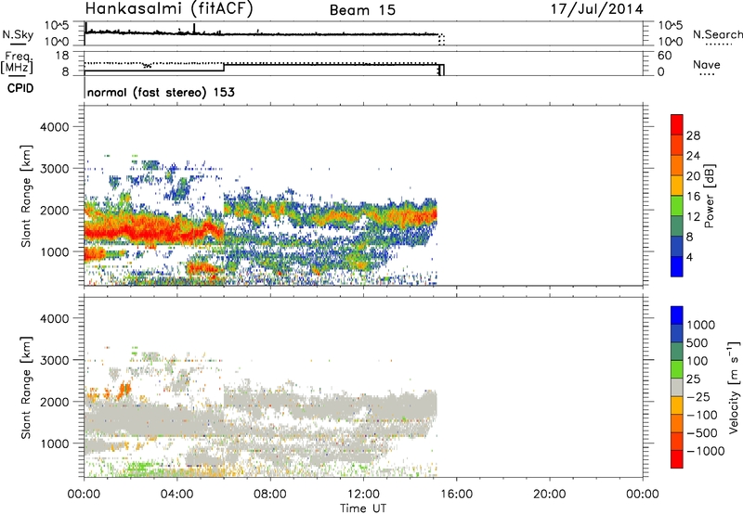Viewport: 743px width, 514px height.
Task: Click the '28' dB power scale value
Action: tap(693, 135)
